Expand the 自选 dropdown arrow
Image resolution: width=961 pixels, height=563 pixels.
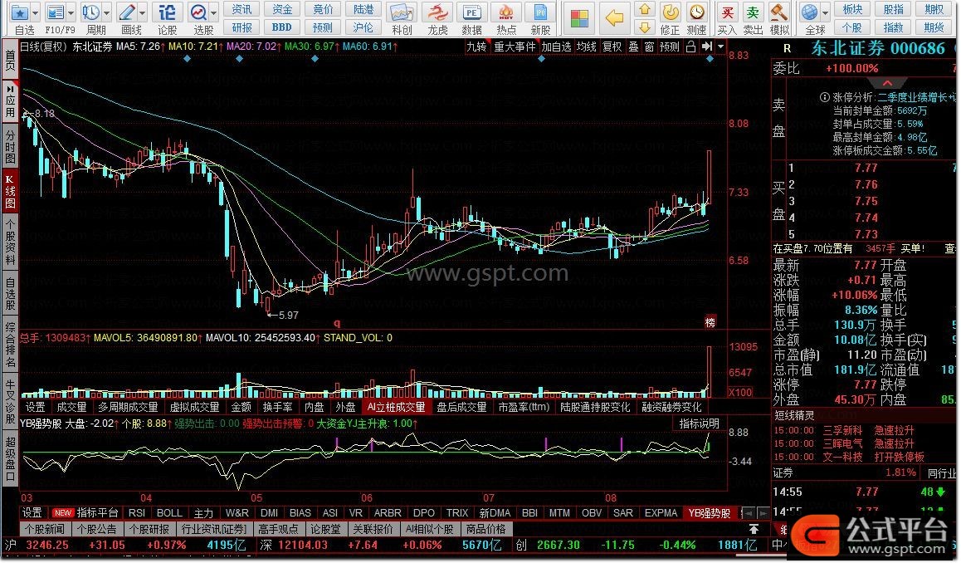tap(35, 12)
